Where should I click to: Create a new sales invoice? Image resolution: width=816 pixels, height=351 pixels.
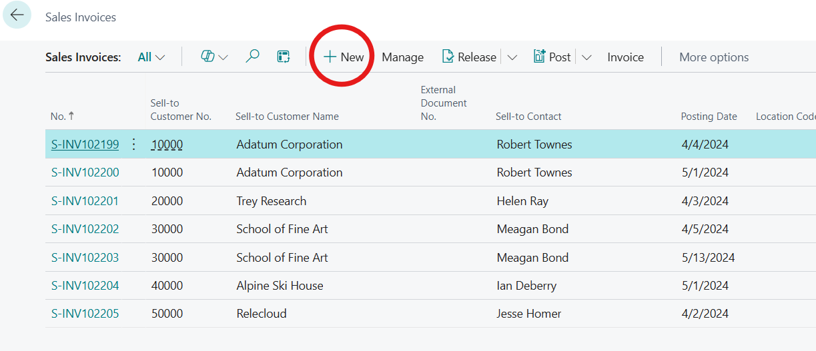point(344,57)
